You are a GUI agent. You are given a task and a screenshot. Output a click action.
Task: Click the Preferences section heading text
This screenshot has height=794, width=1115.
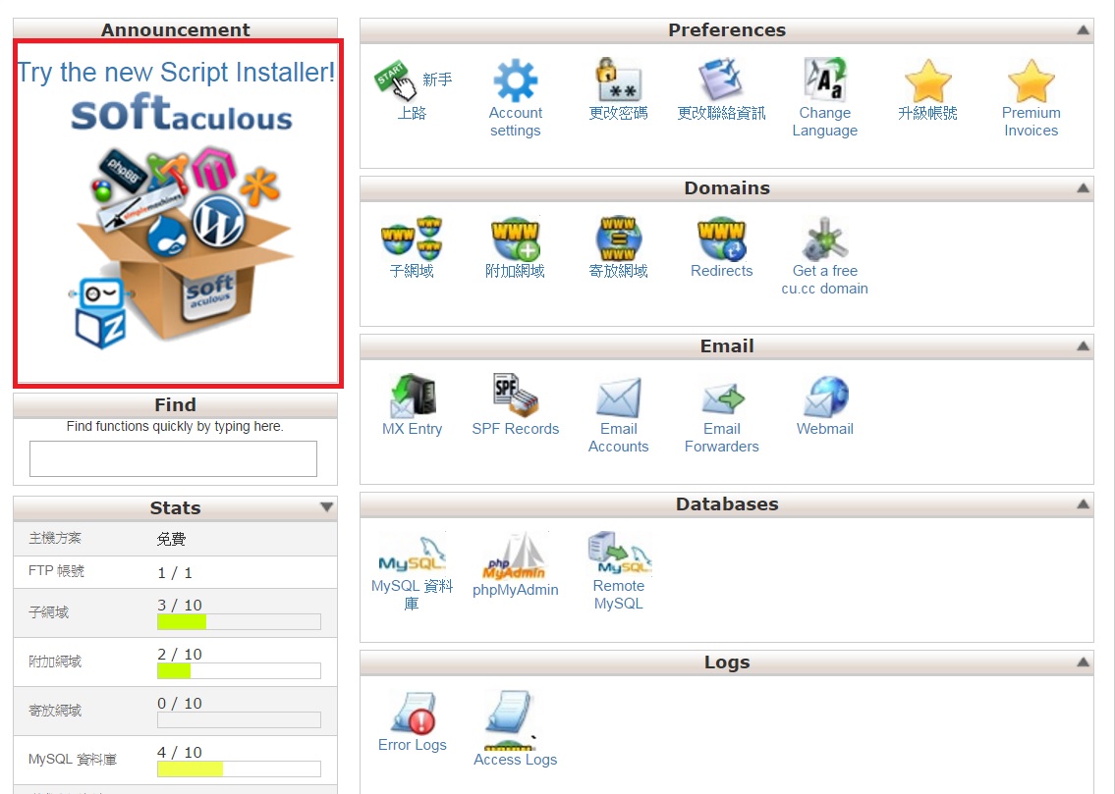point(727,29)
